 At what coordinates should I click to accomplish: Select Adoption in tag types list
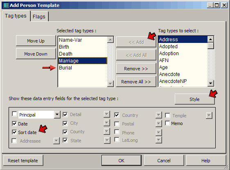183,54
